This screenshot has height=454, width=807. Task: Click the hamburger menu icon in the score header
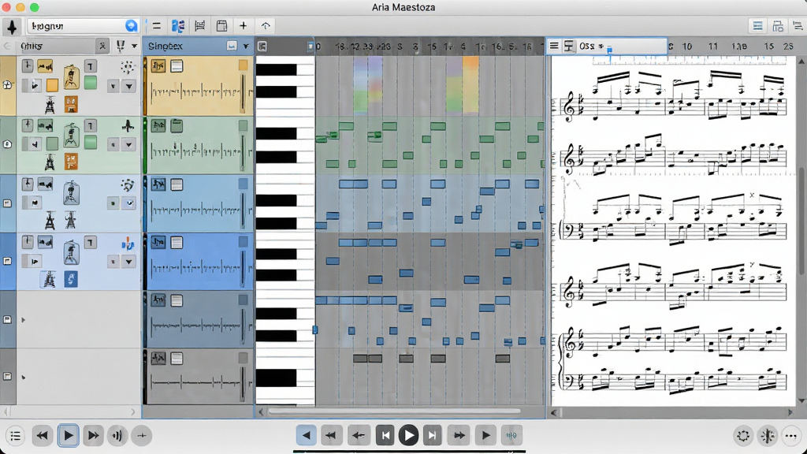(554, 47)
